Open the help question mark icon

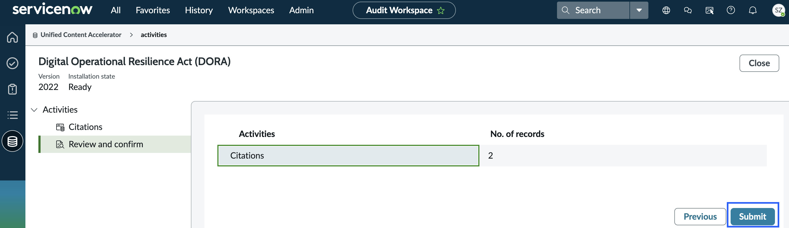point(731,11)
